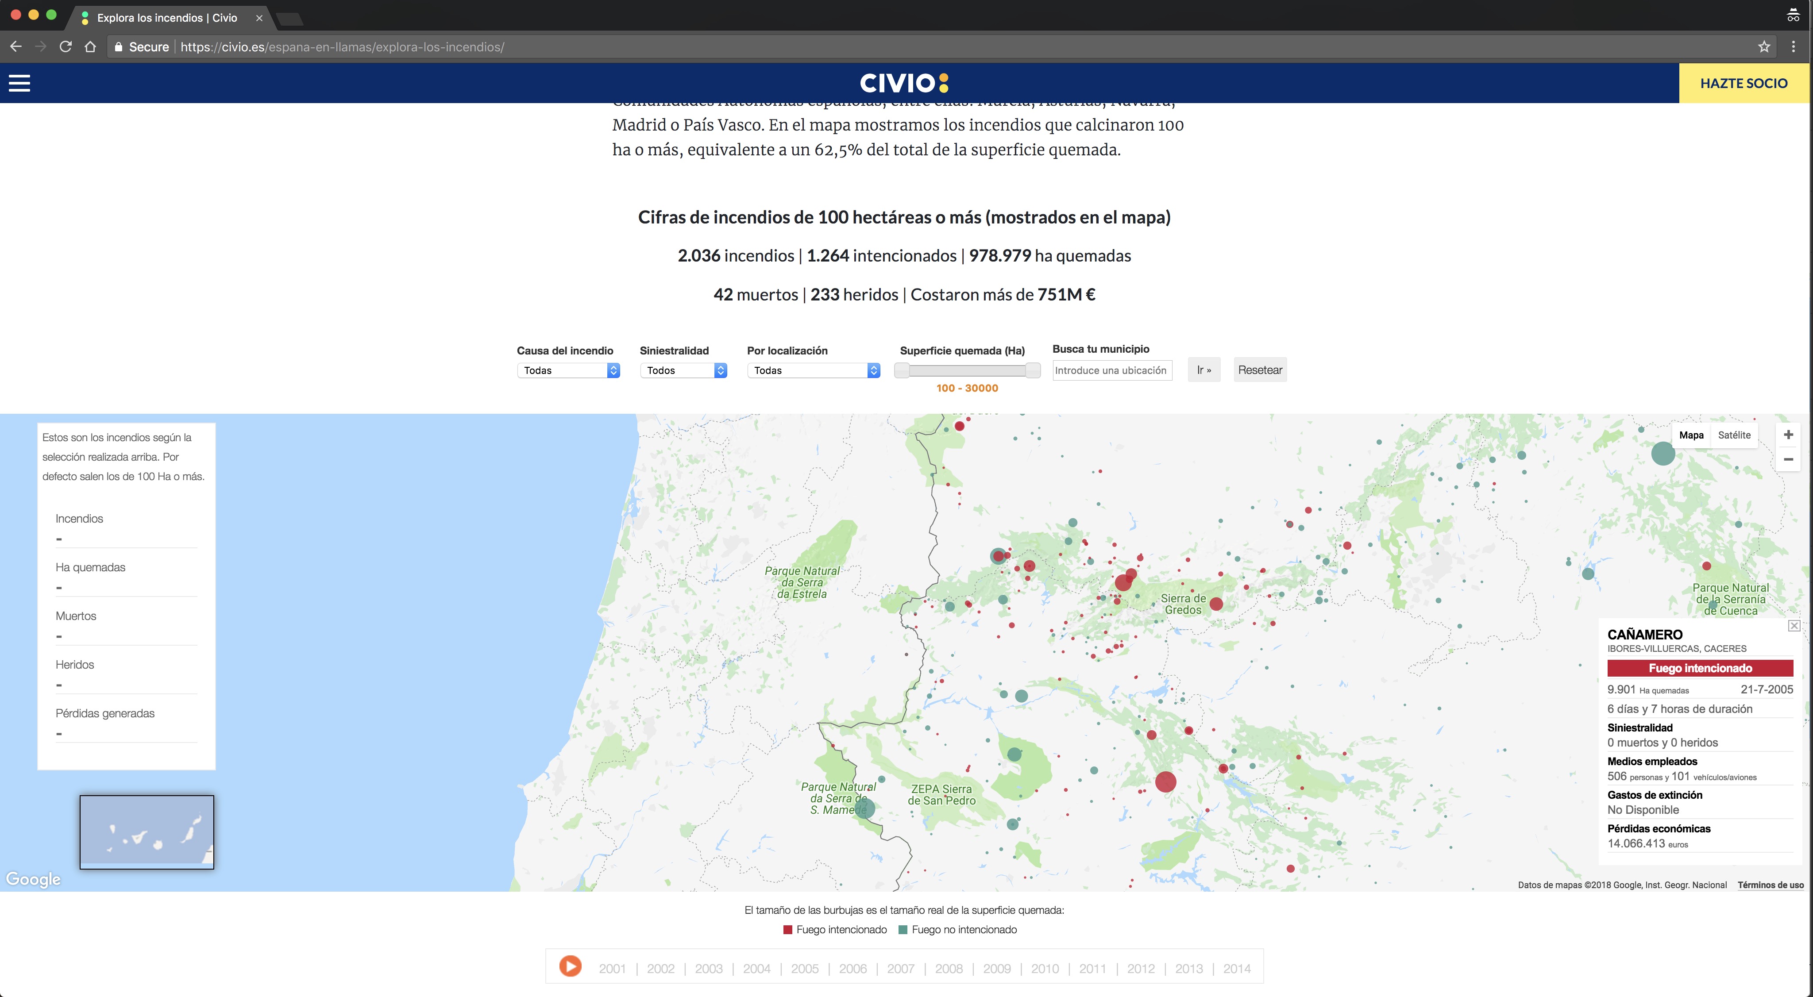Select year 2013 on timeline
Viewport: 1813px width, 997px height.
tap(1189, 968)
